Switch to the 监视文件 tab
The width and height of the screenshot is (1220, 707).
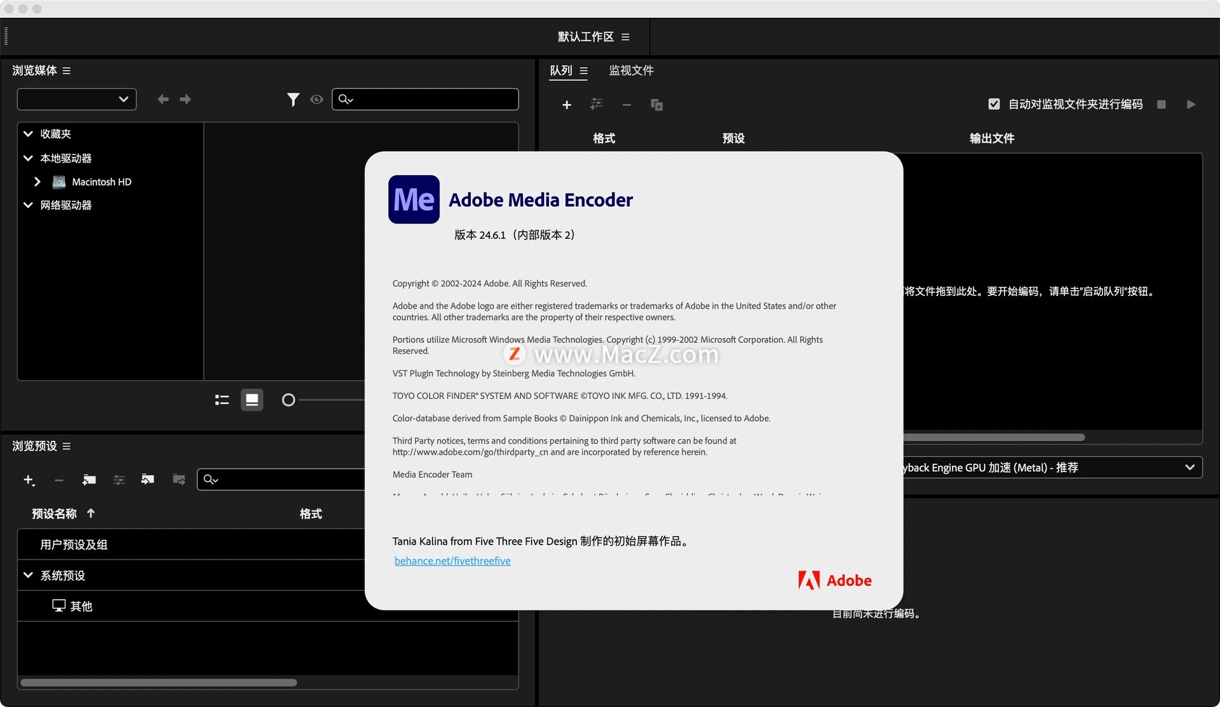[x=631, y=71]
